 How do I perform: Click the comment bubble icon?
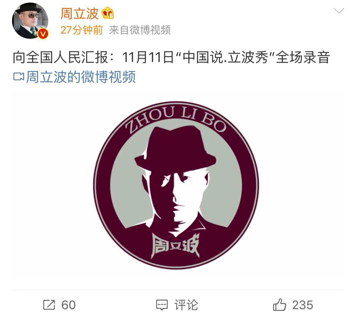click(x=162, y=305)
